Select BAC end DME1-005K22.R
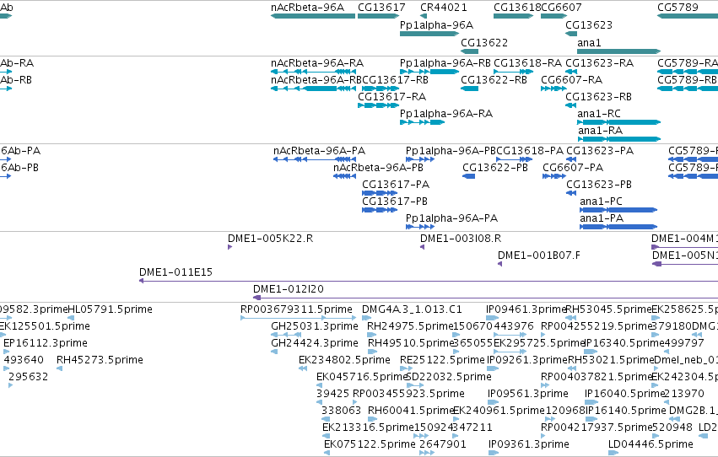Image resolution: width=718 pixels, height=457 pixels. (x=229, y=248)
